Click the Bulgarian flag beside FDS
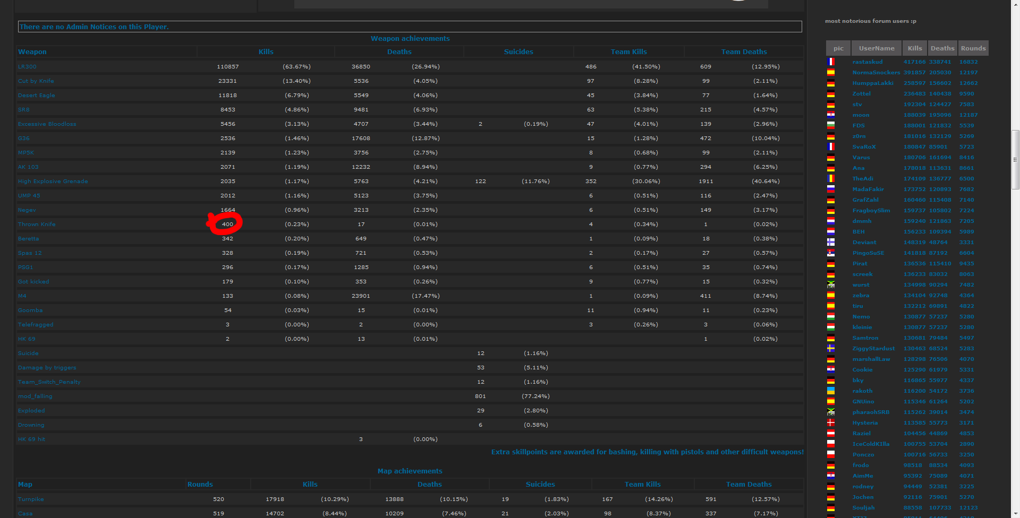This screenshot has width=1020, height=518. [831, 126]
